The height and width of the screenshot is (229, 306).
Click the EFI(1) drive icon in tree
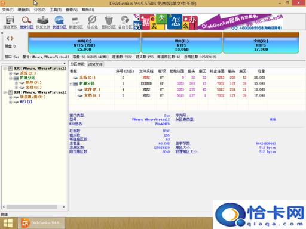coord(16,102)
